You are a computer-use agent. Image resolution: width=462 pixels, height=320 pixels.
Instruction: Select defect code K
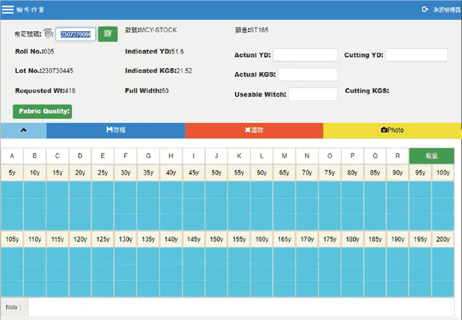pos(239,156)
